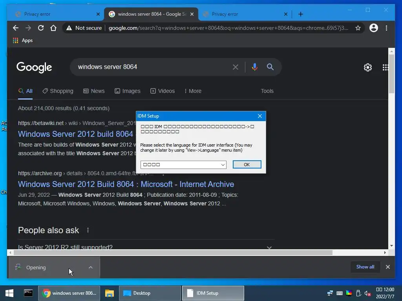Bookmark this page with the star icon
Screen dimensions: 402x301
pos(358,28)
